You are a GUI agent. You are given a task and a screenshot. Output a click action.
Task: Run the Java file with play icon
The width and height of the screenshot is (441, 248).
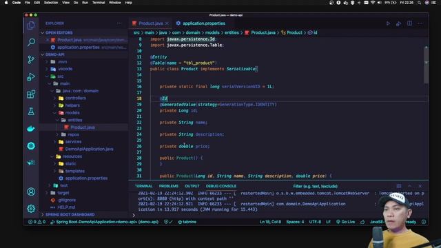point(388,23)
